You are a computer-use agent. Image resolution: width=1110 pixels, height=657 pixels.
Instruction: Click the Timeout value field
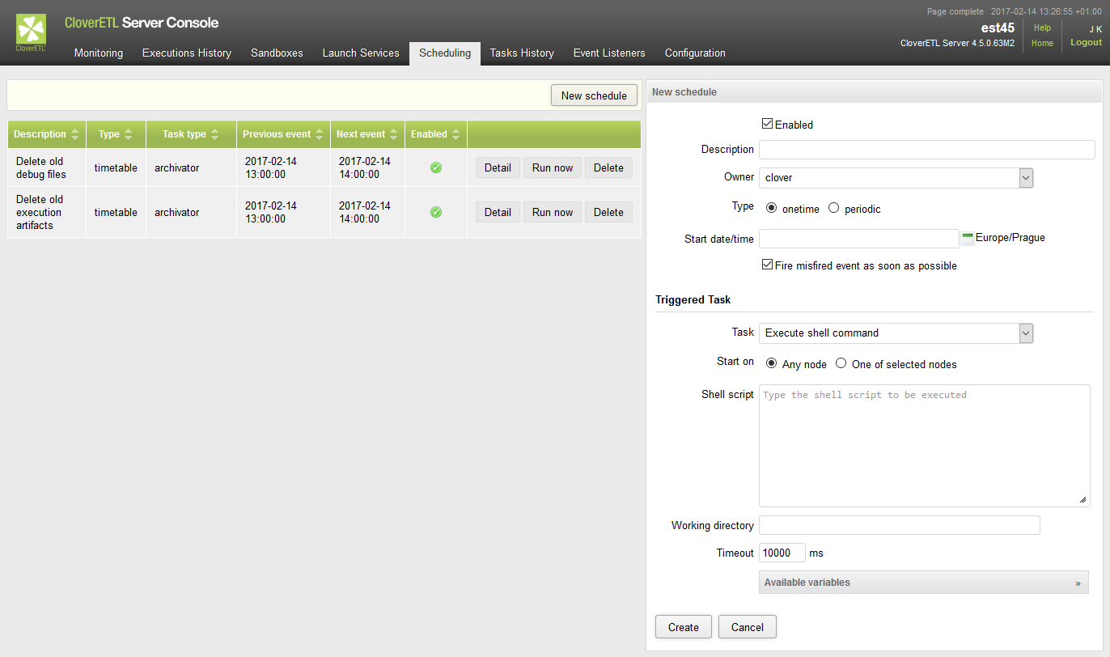782,553
